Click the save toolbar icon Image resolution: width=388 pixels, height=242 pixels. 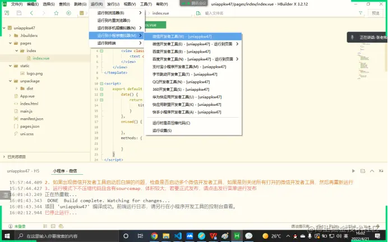[x=19, y=13]
